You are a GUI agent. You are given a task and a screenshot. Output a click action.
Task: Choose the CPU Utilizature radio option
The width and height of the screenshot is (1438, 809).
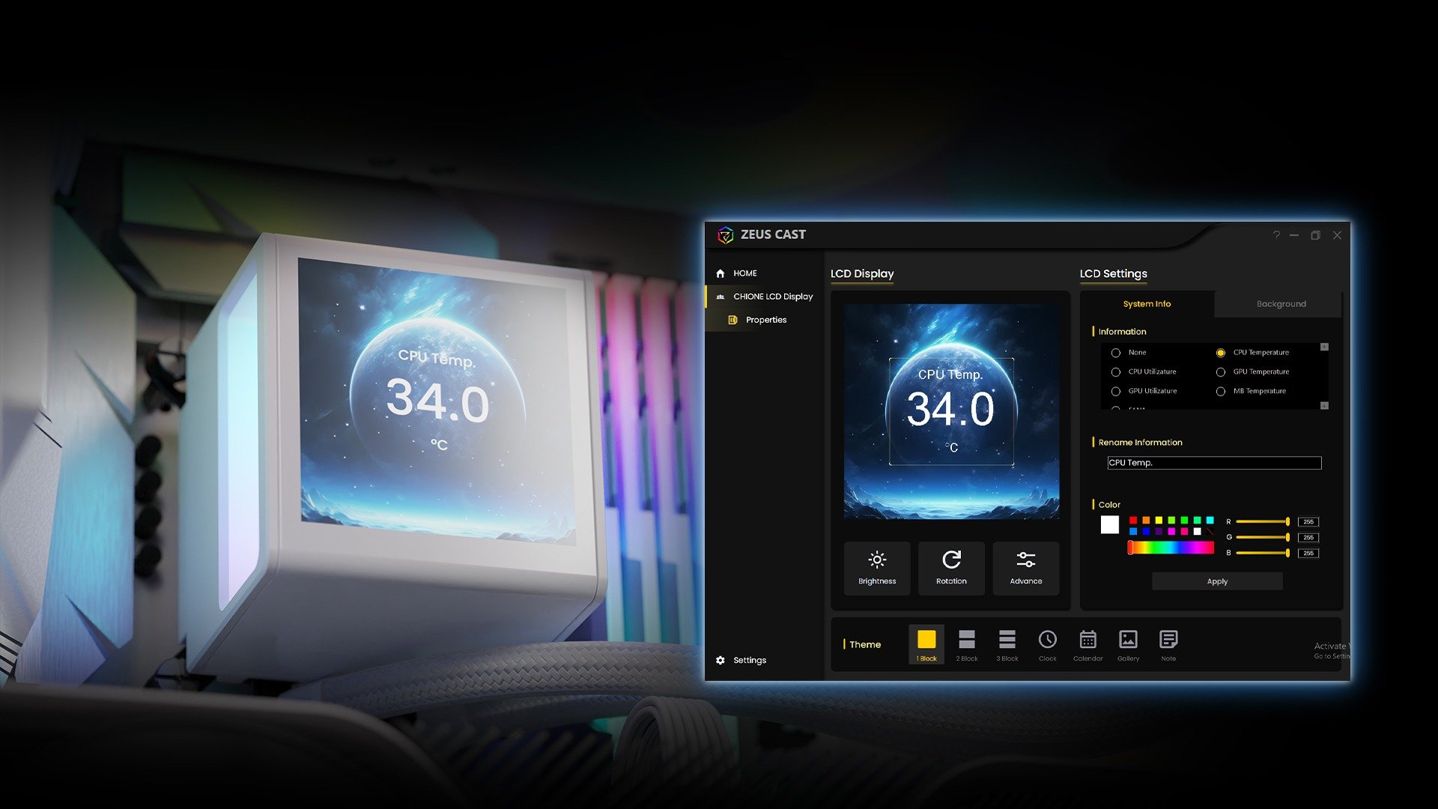[1116, 372]
